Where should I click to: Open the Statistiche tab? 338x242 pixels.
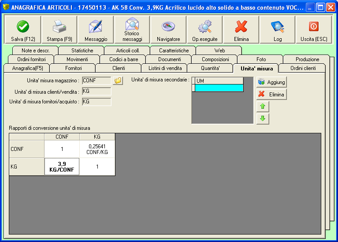82,51
